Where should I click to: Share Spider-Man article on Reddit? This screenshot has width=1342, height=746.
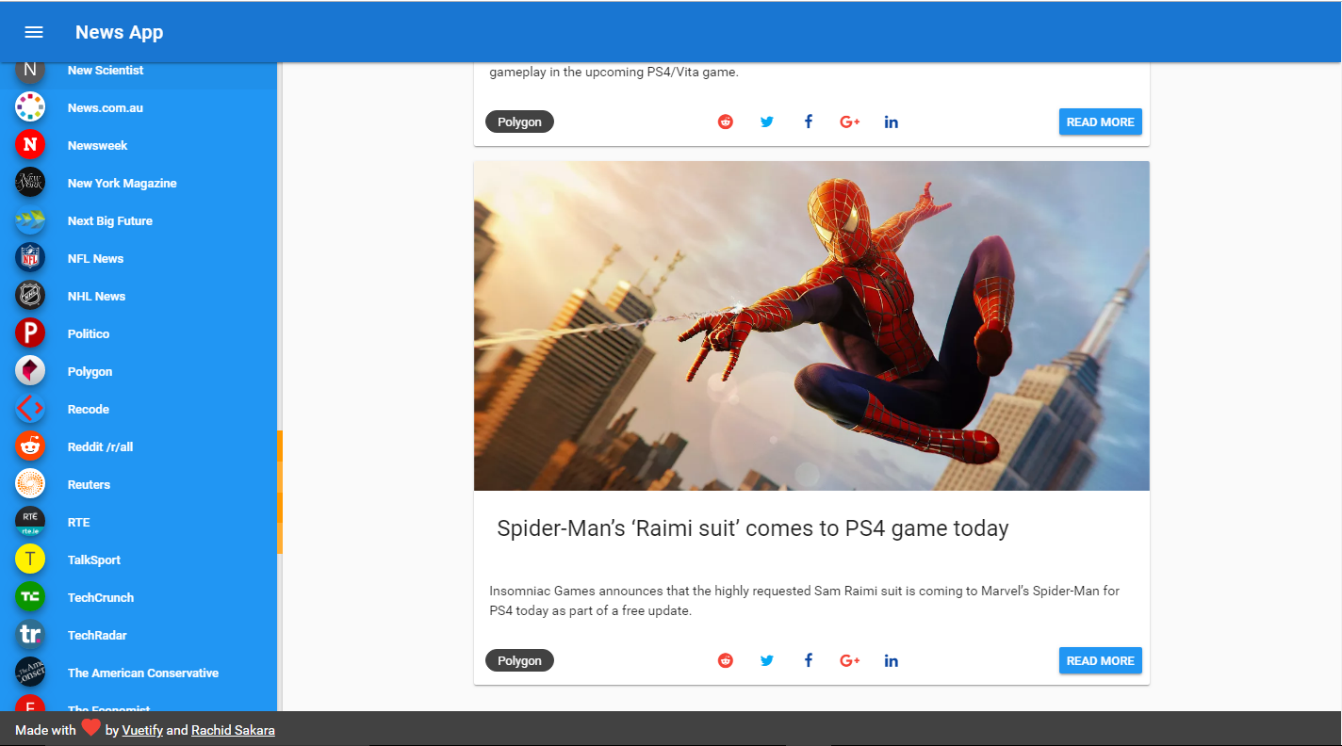(x=726, y=660)
